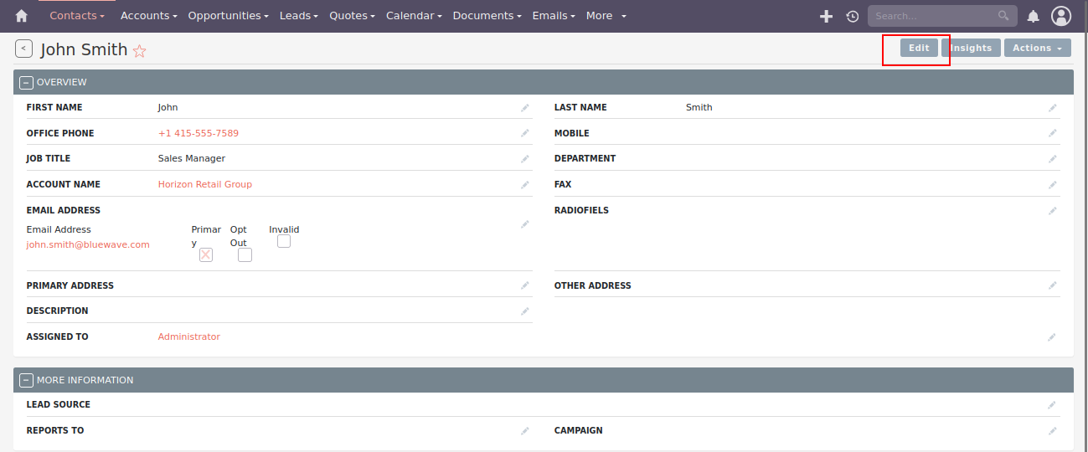Open the Contacts menu
The height and width of the screenshot is (452, 1088).
(x=77, y=16)
